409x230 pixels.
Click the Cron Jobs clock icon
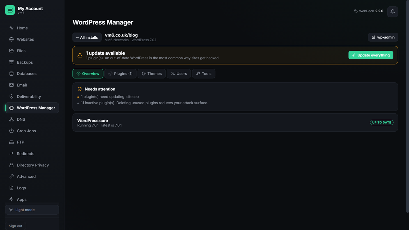coord(12,131)
